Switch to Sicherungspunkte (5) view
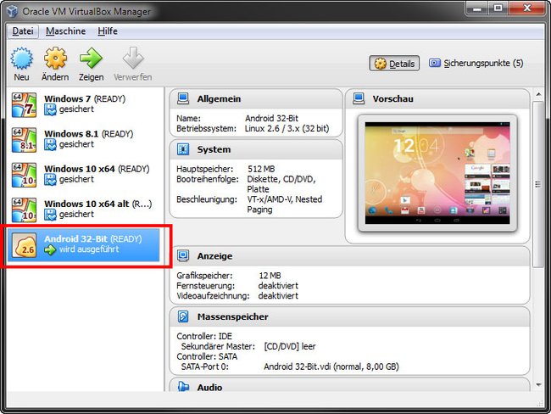The height and width of the screenshot is (414, 551). (476, 64)
